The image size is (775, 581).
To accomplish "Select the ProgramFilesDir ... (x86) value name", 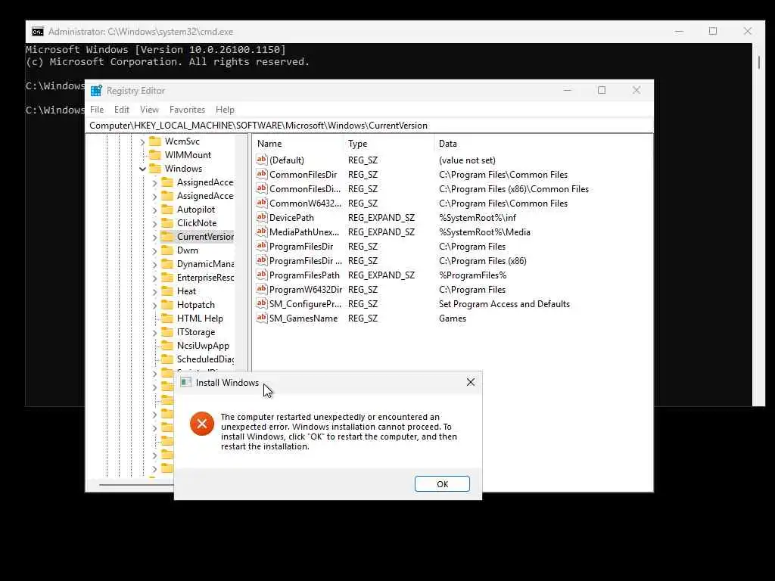I will (x=306, y=260).
